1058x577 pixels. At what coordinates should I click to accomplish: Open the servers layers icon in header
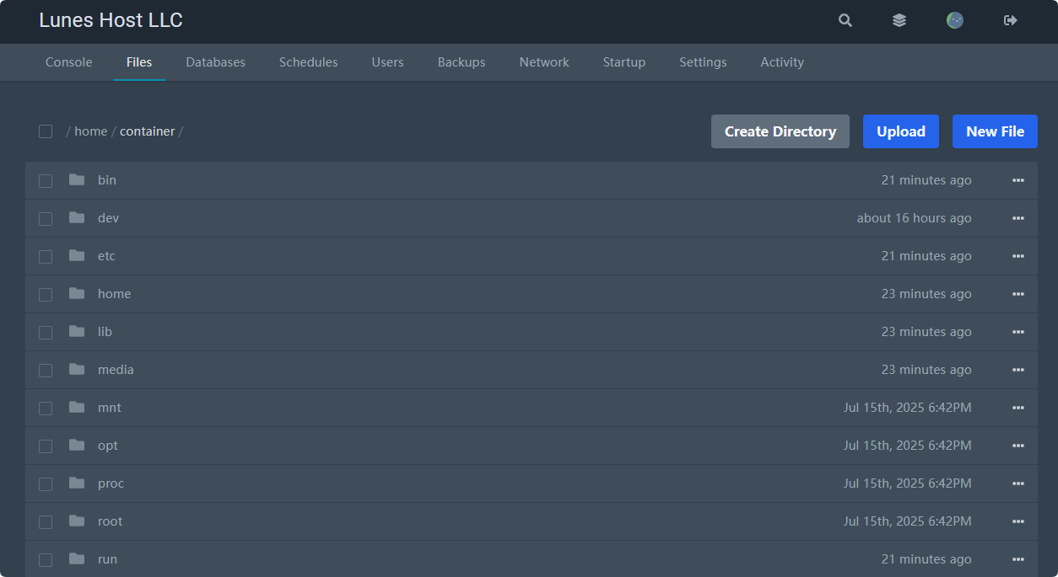(899, 21)
